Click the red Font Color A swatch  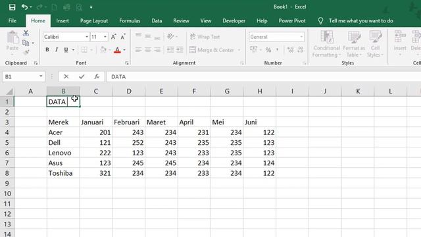117,50
